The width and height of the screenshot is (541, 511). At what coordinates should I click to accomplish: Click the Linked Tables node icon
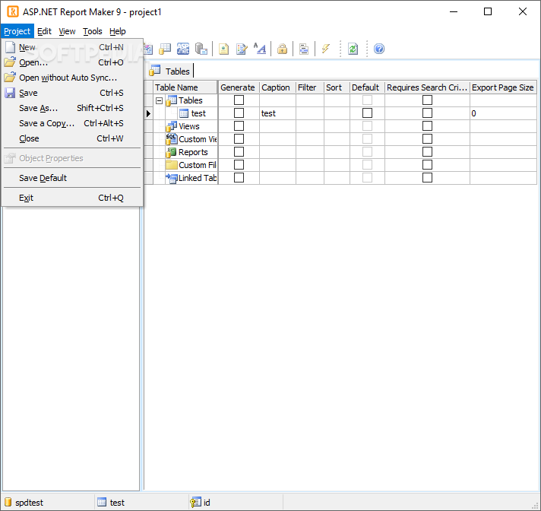pyautogui.click(x=172, y=178)
